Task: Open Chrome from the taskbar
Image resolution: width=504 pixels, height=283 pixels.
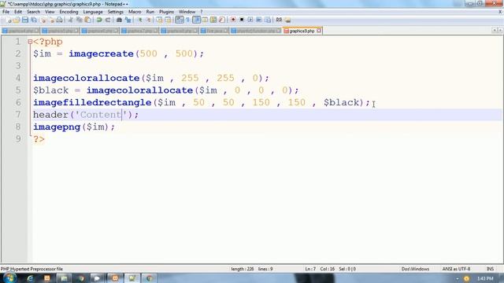Action: [x=149, y=278]
